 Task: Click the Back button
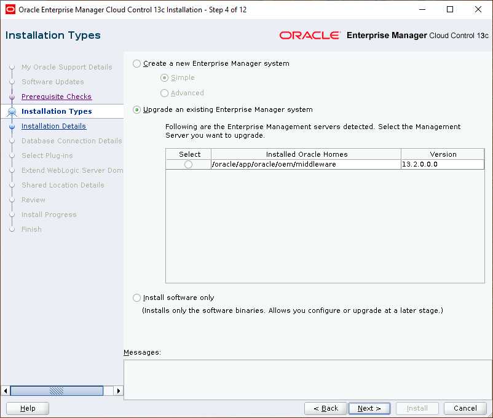(x=326, y=408)
